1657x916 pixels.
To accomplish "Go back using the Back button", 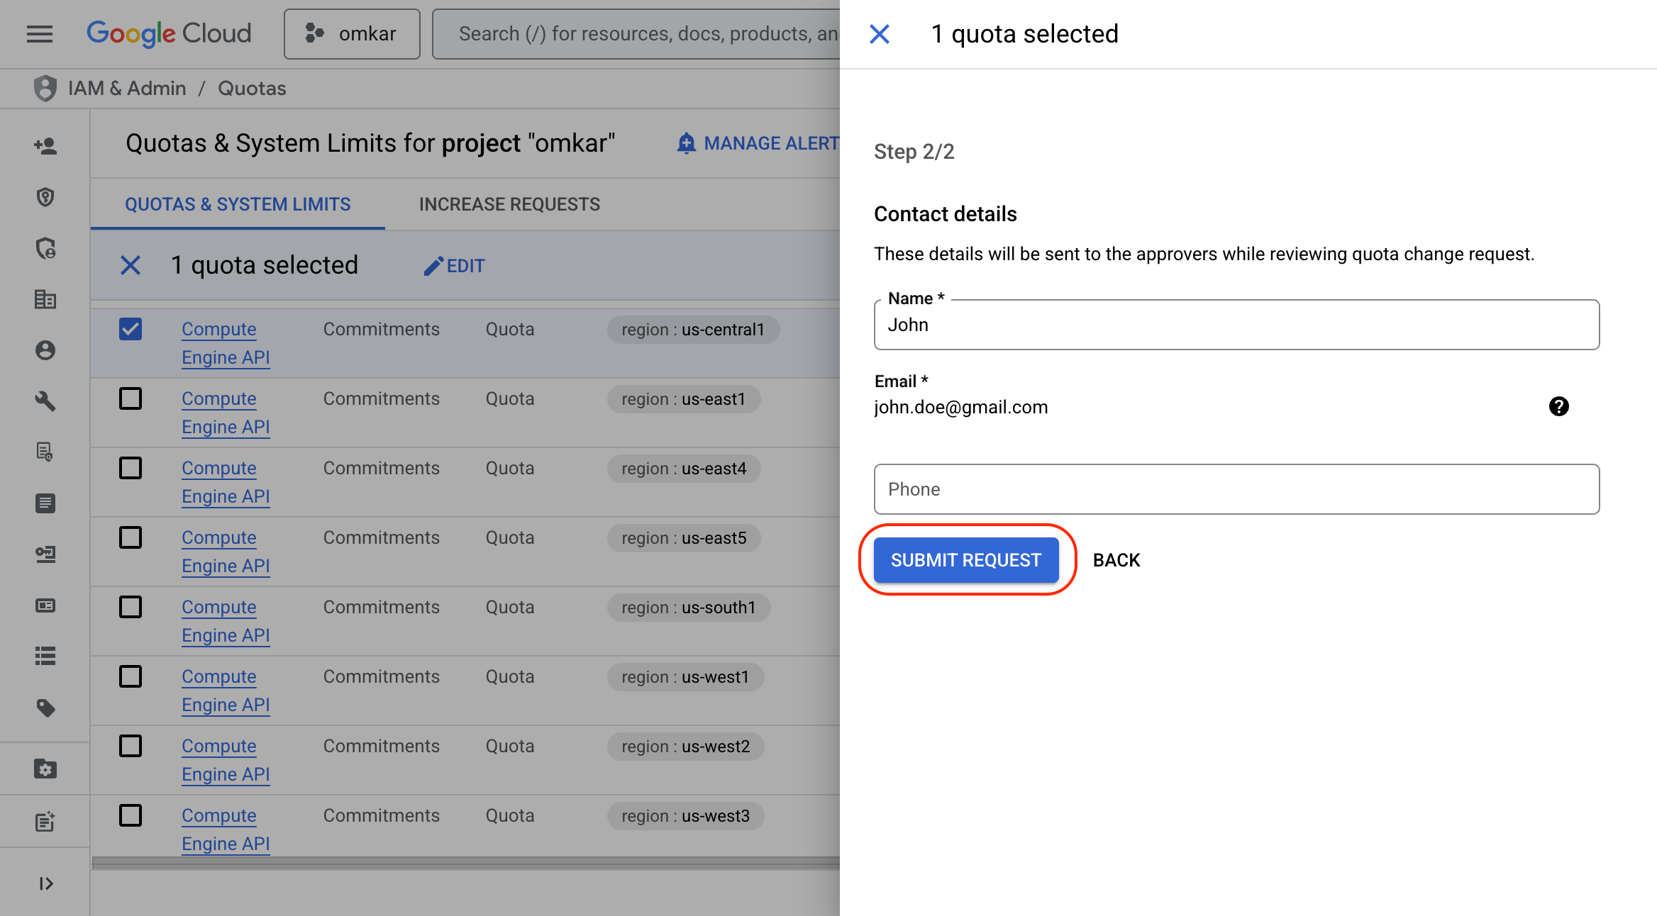I will point(1116,560).
